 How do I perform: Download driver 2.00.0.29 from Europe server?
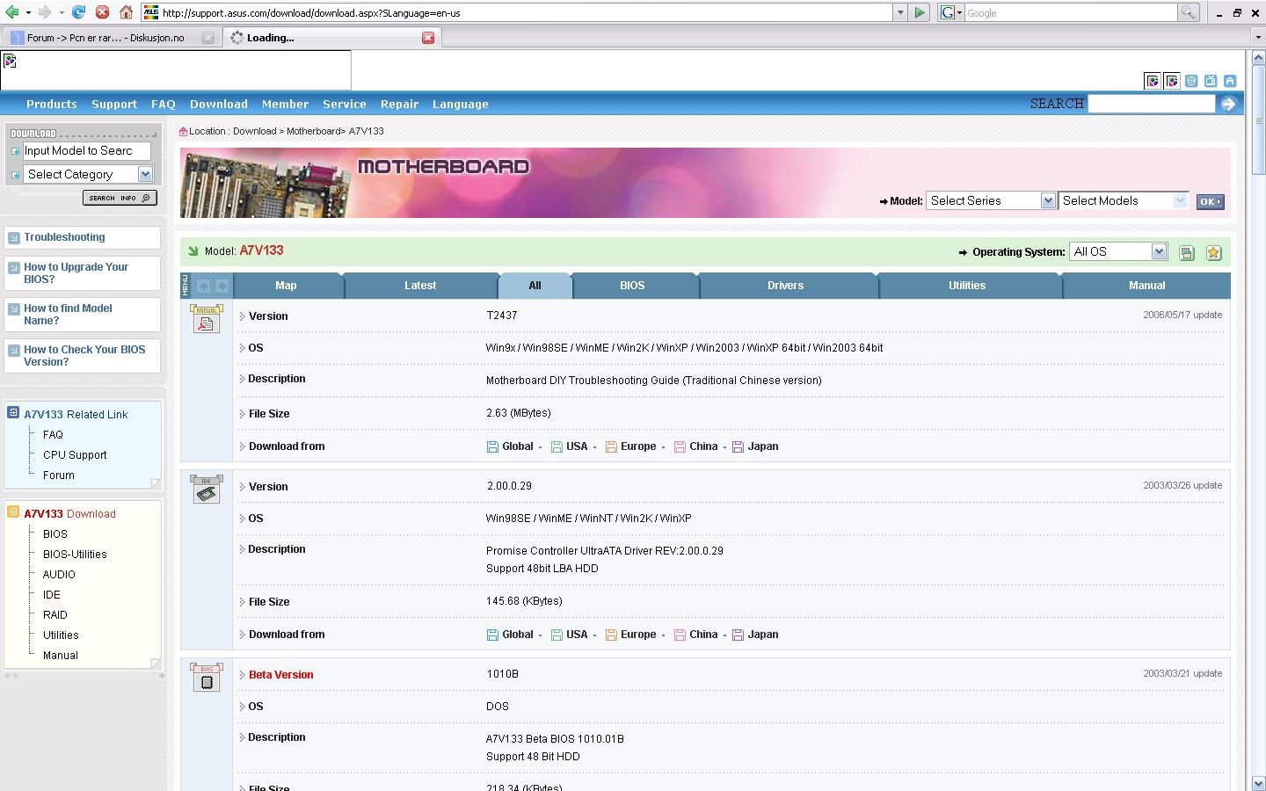tap(630, 635)
